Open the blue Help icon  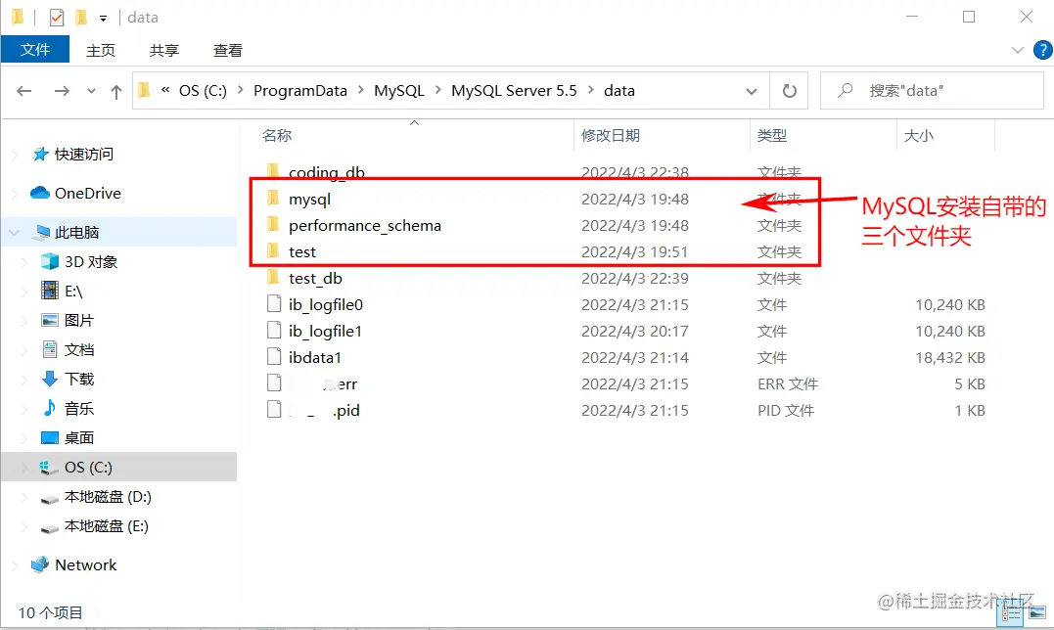coord(1043,50)
